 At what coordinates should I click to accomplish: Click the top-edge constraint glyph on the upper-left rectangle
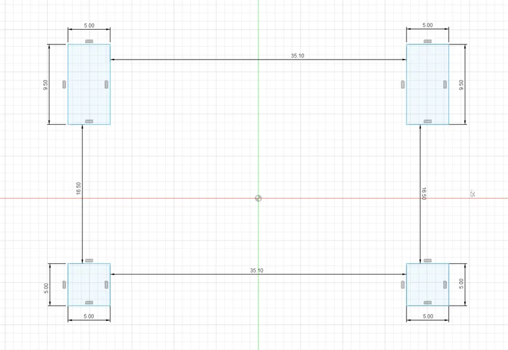click(x=89, y=41)
